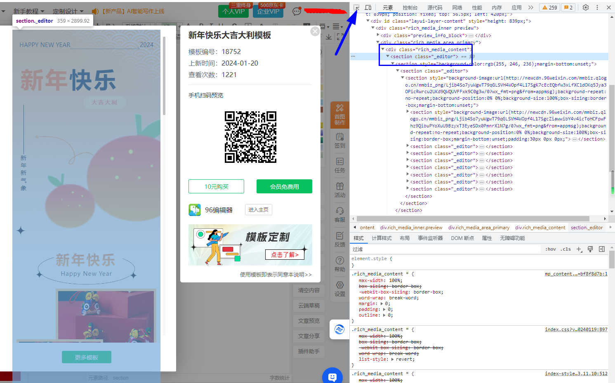The width and height of the screenshot is (615, 383).
Task: Click the Styles pane vertical scrollbar
Action: click(612, 260)
